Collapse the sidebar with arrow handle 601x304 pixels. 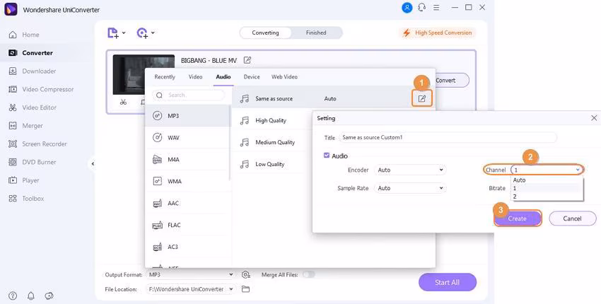point(93,164)
